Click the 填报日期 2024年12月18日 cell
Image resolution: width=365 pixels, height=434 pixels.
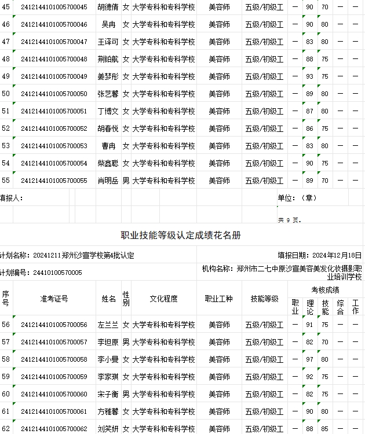tap(319, 255)
